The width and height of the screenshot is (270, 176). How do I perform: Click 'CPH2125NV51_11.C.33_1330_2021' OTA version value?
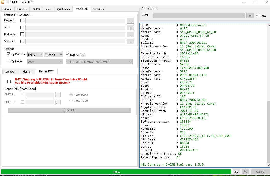click(x=206, y=136)
